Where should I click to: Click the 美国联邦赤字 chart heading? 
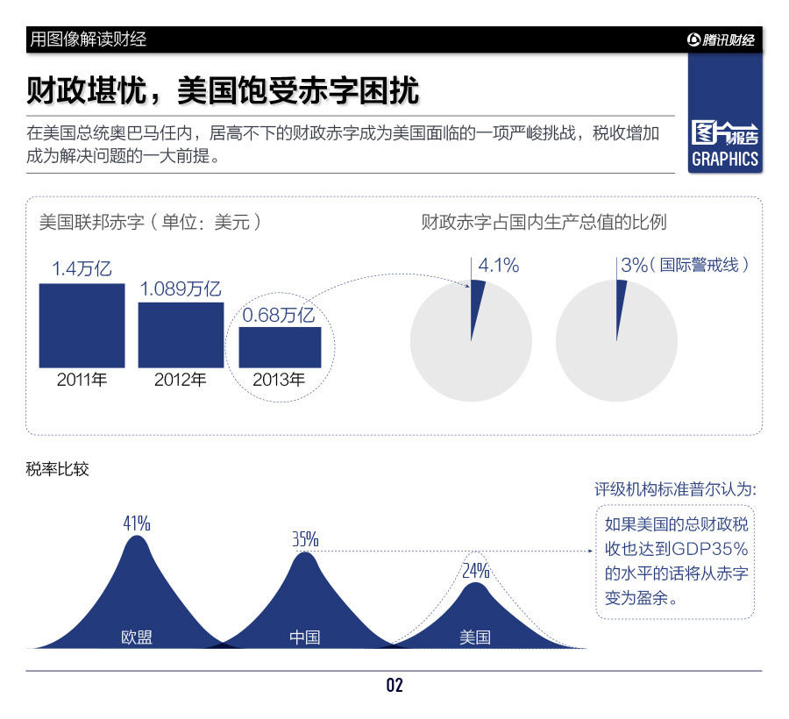(x=149, y=223)
